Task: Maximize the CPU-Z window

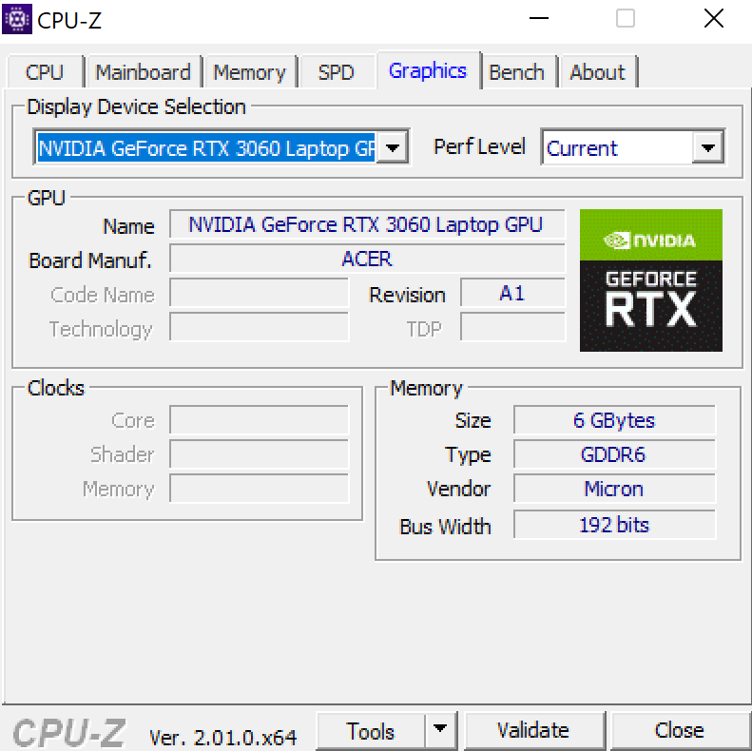Action: point(626,19)
